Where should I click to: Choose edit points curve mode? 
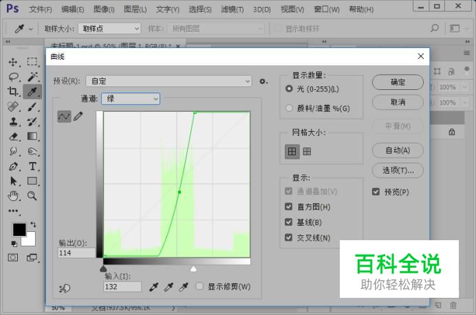point(64,117)
